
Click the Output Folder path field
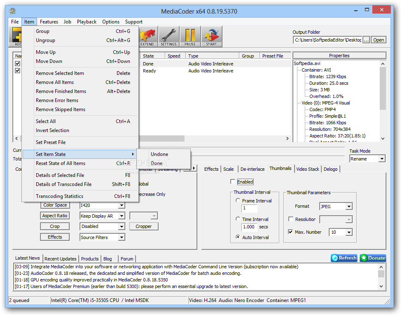pos(327,40)
